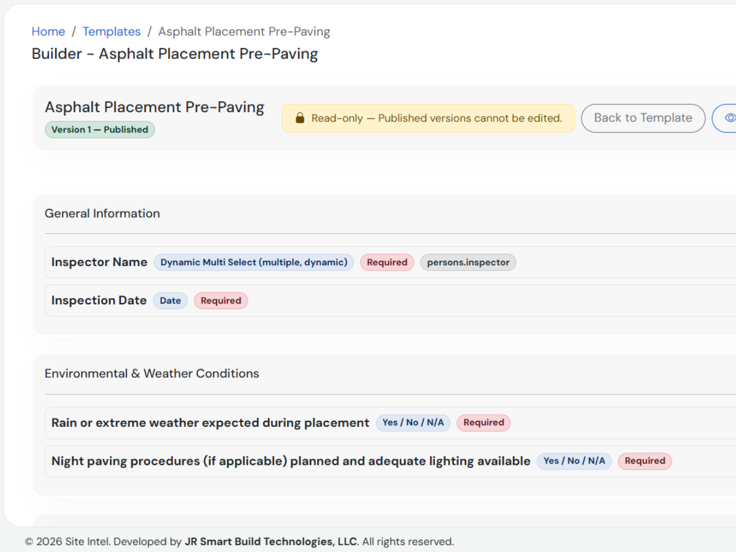Select the Version 1 — Published badge

100,129
